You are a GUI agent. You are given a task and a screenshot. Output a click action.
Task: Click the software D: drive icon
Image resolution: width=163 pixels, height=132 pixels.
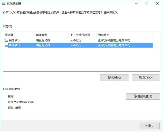(x=6, y=45)
